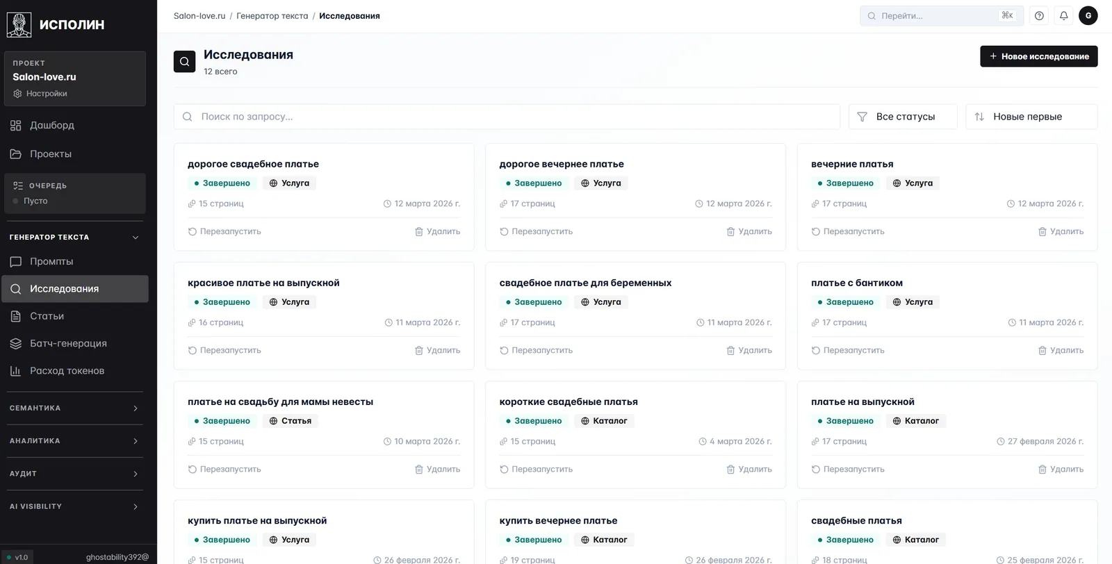The height and width of the screenshot is (564, 1112).
Task: Expand the СЕМАНТИКА section
Action: 74,408
